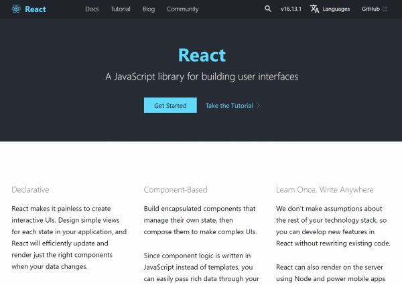Go to the Blog nav item
This screenshot has height=285, width=402.
(149, 9)
